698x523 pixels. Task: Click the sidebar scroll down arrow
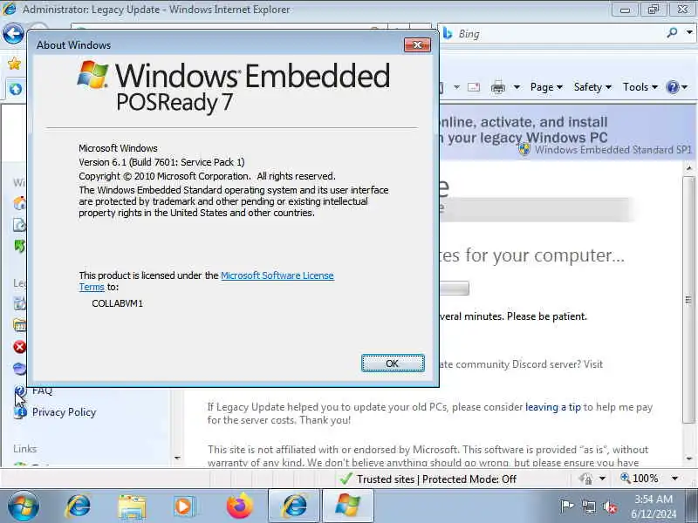coord(177,458)
